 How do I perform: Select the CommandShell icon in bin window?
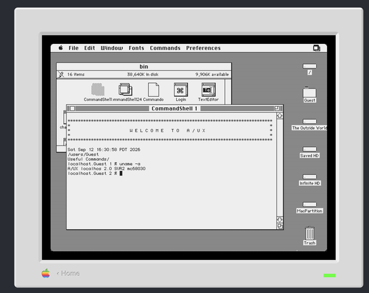(97, 90)
